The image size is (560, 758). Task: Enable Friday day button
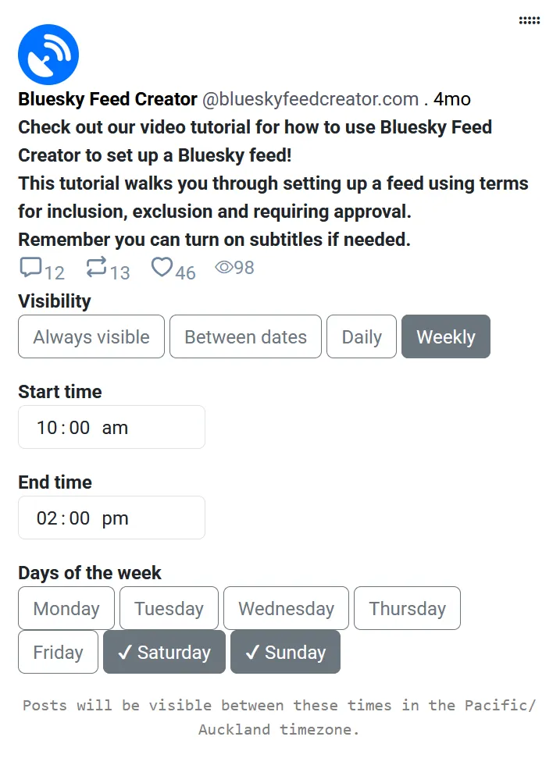[58, 652]
